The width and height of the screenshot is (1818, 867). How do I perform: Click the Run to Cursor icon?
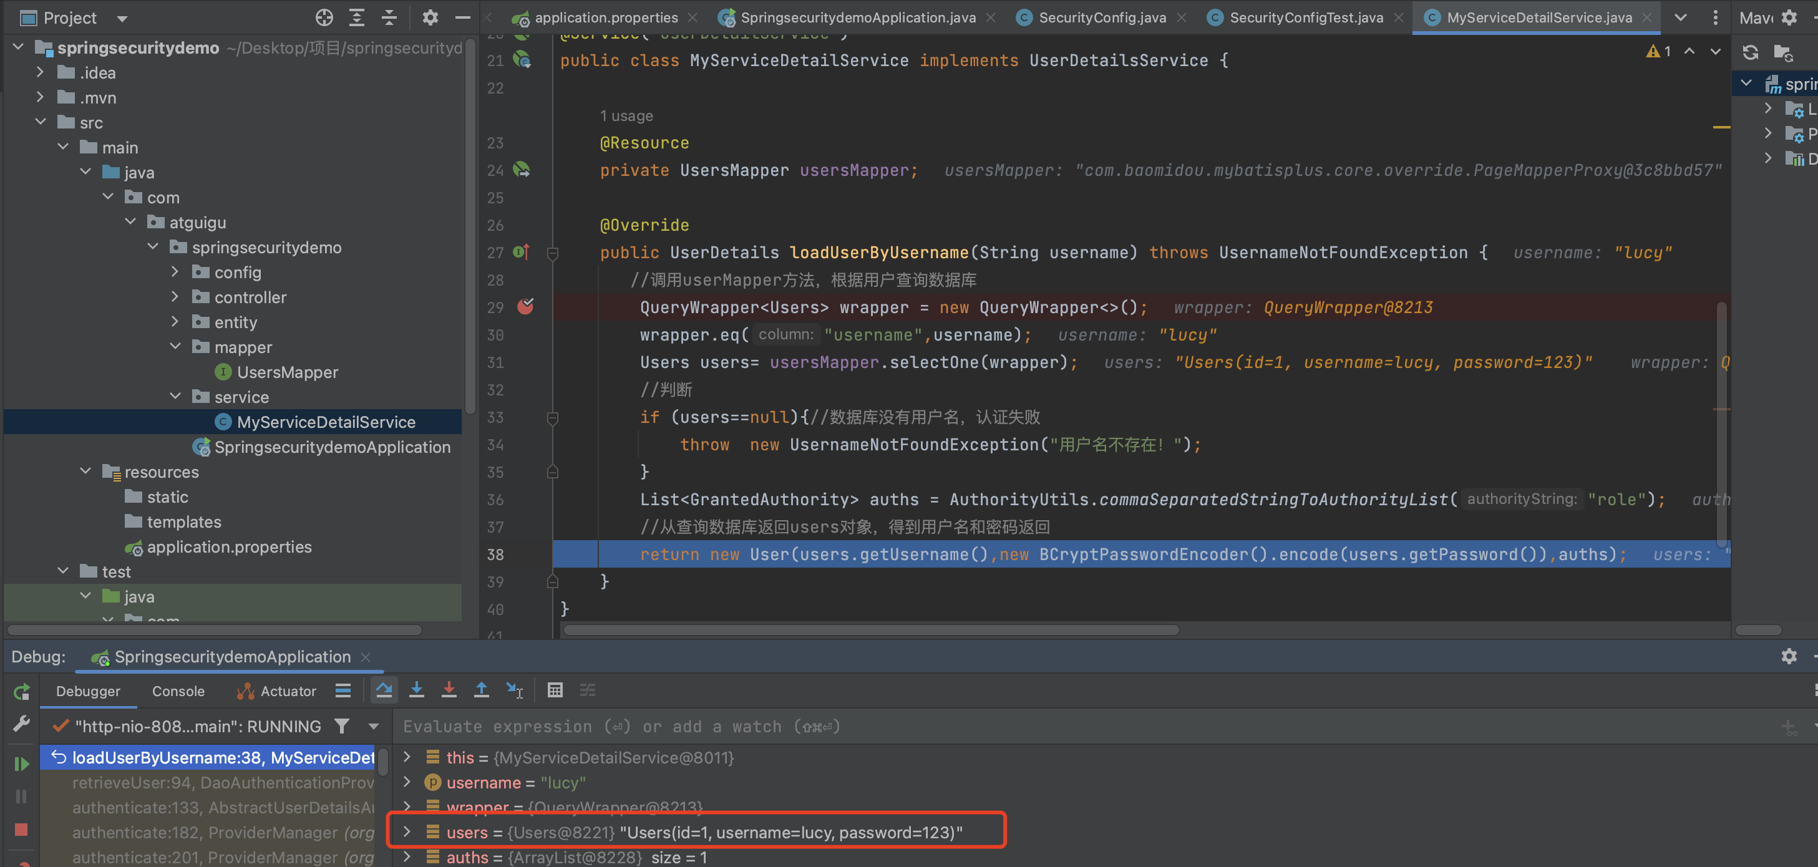[x=515, y=690]
